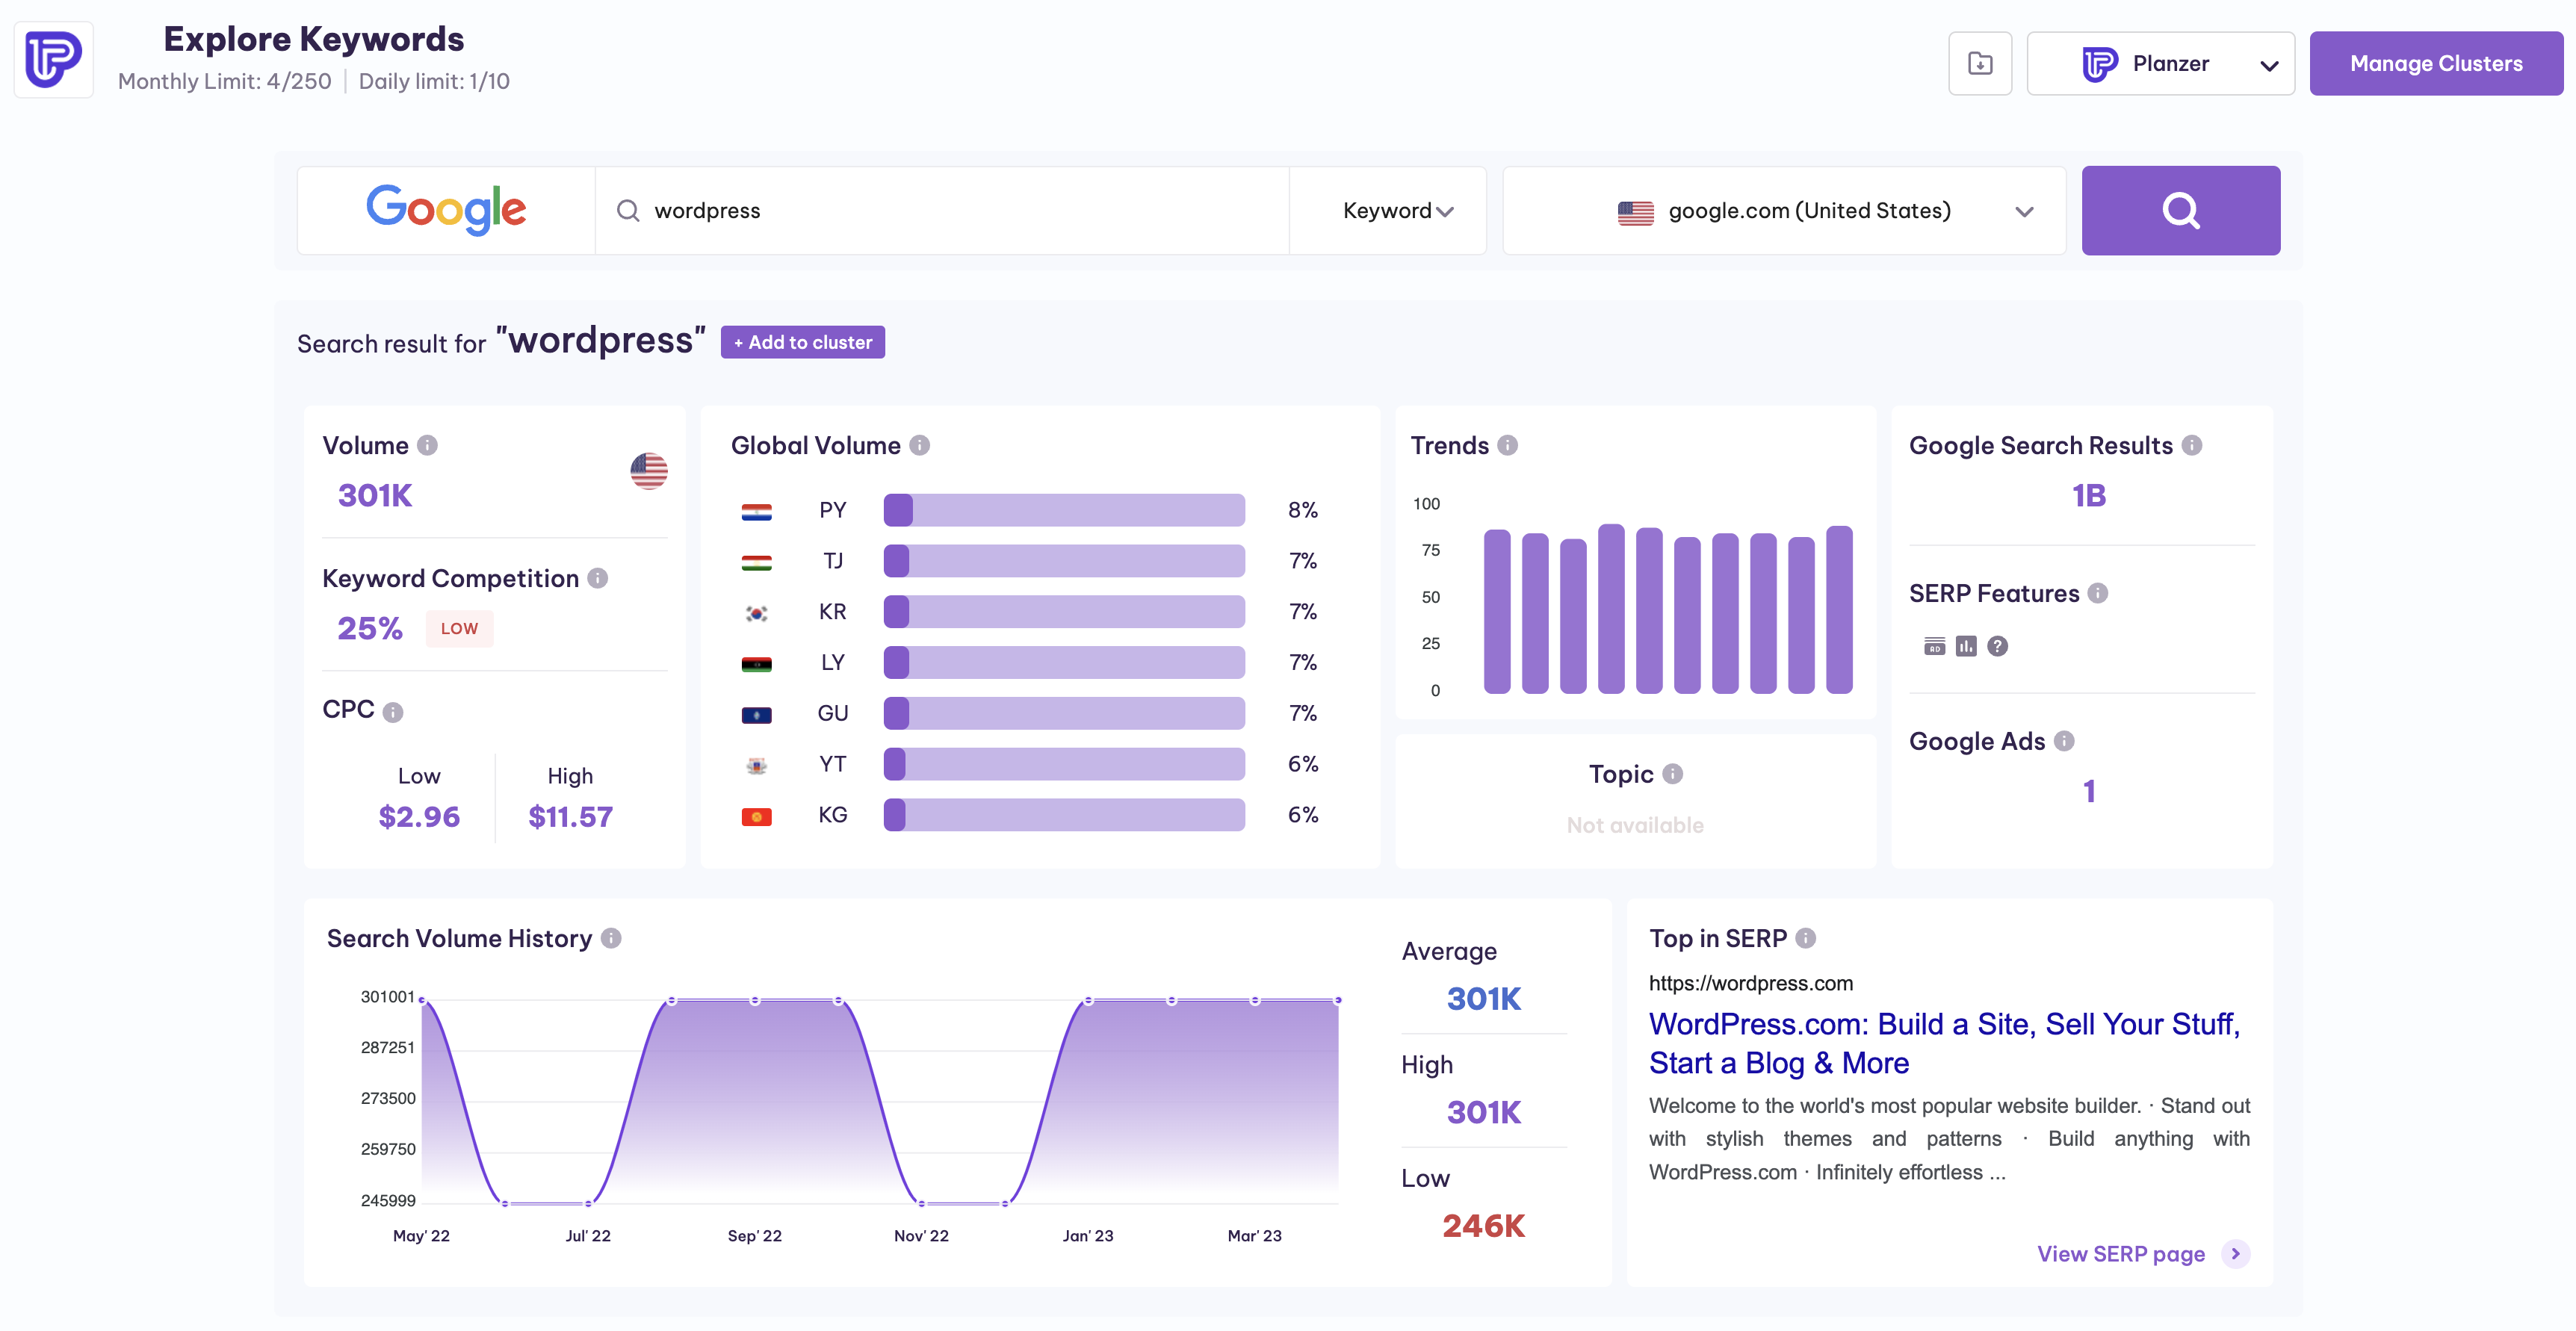
Task: Open the google.com (United States) country dropdown
Action: [1784, 210]
